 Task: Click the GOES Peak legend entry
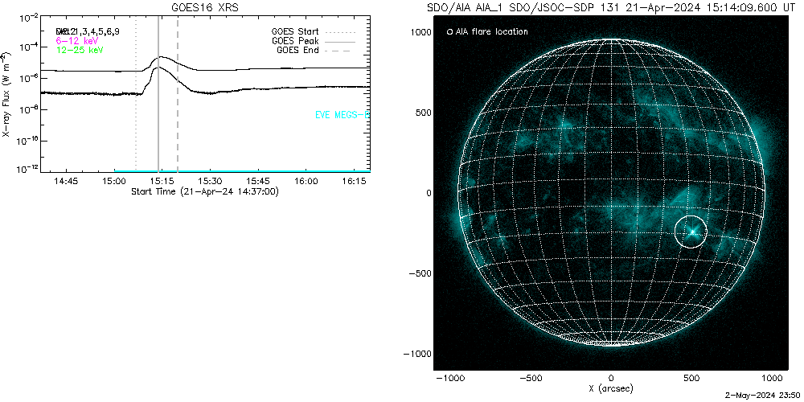[x=314, y=41]
